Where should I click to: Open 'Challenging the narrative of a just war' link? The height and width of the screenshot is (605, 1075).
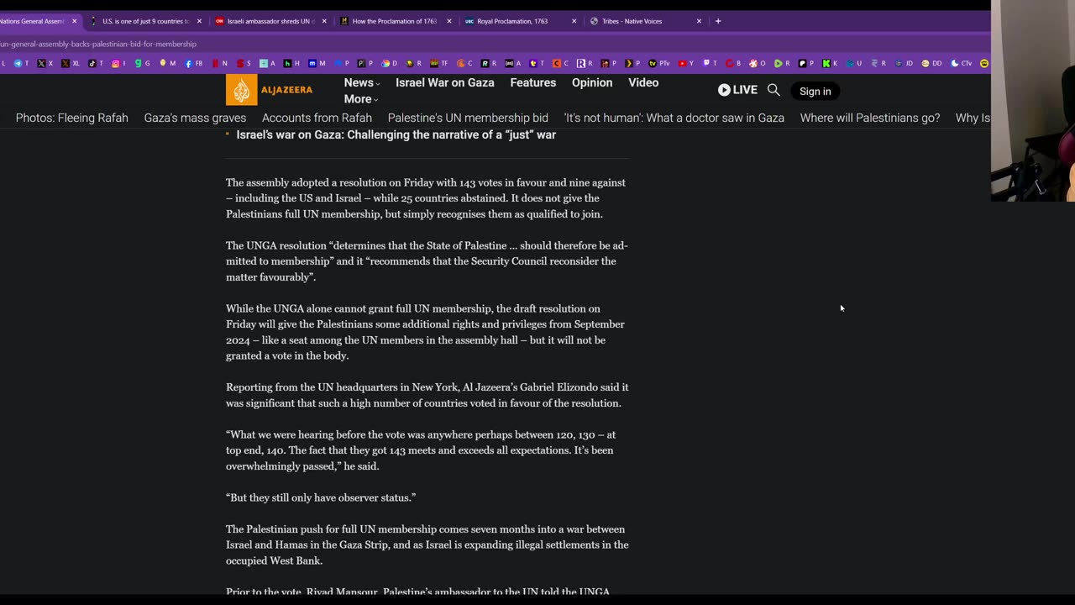[396, 134]
